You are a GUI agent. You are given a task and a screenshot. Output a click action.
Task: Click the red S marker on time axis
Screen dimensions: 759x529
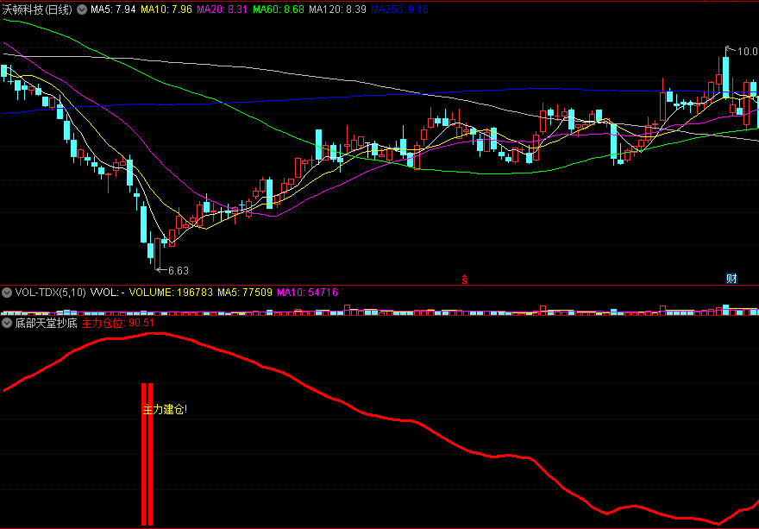pos(464,279)
